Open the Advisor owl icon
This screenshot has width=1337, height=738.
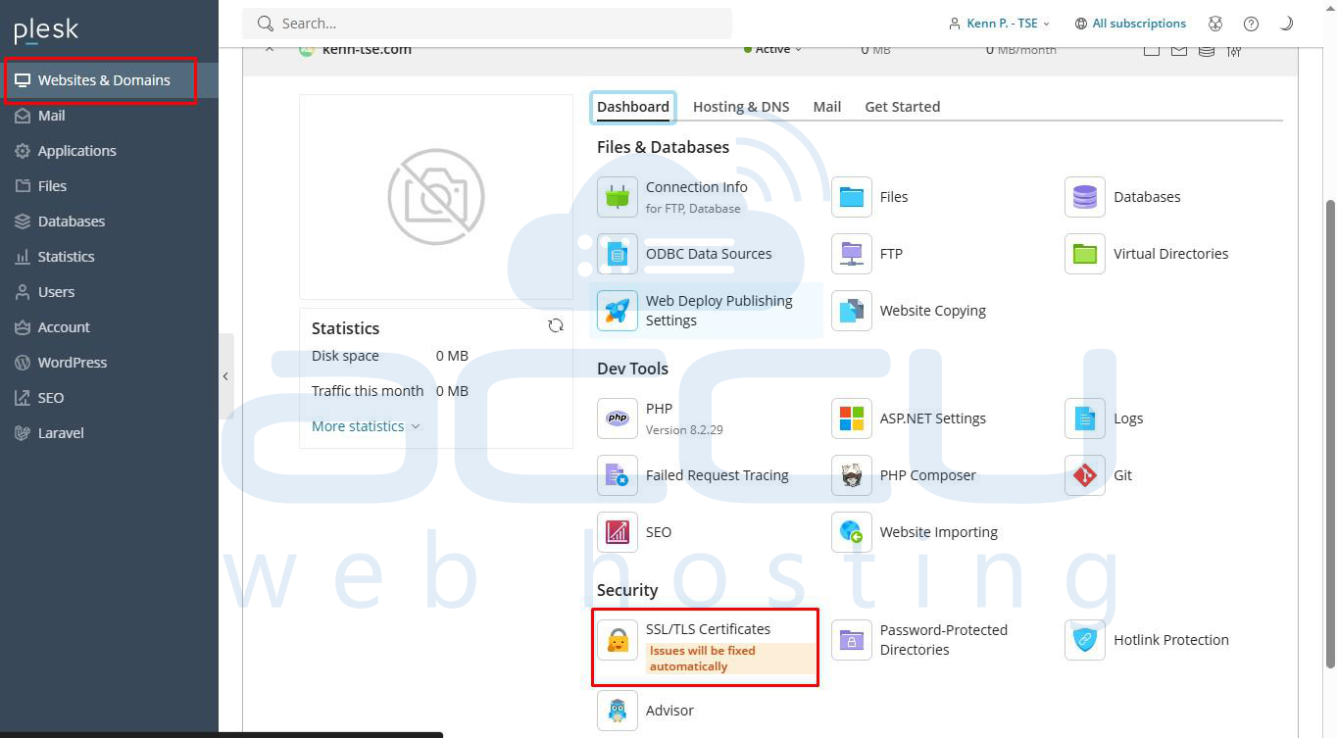618,711
